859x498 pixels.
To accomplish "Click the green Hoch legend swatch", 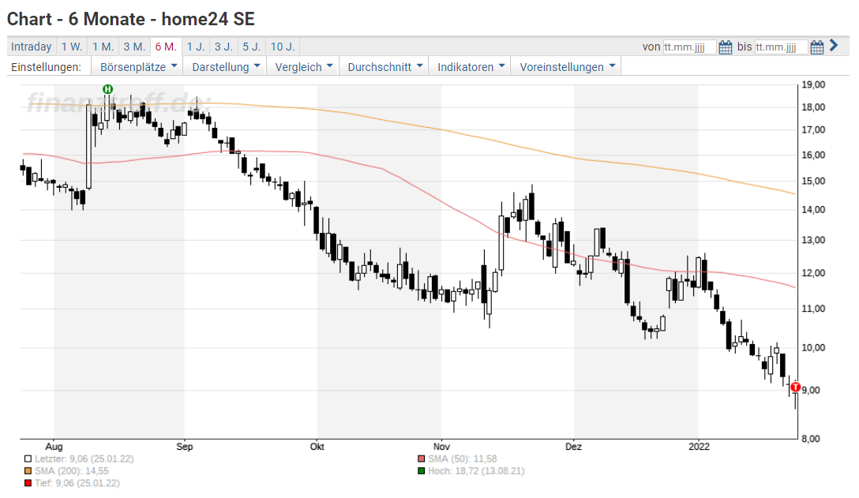I will pos(422,471).
